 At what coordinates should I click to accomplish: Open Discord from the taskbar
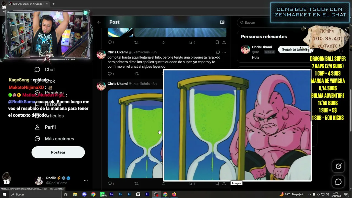click(x=84, y=194)
